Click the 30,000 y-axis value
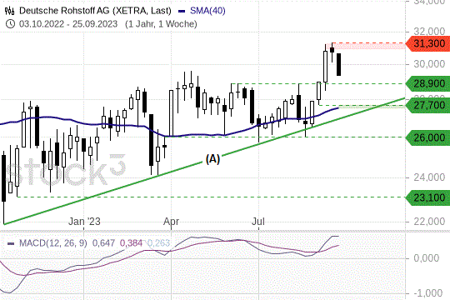The height and width of the screenshot is (300, 450). [429, 63]
